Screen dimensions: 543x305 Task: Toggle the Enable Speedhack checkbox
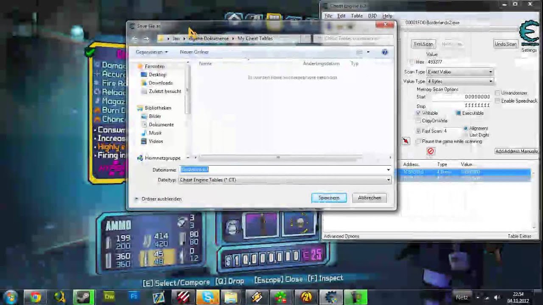coord(498,101)
